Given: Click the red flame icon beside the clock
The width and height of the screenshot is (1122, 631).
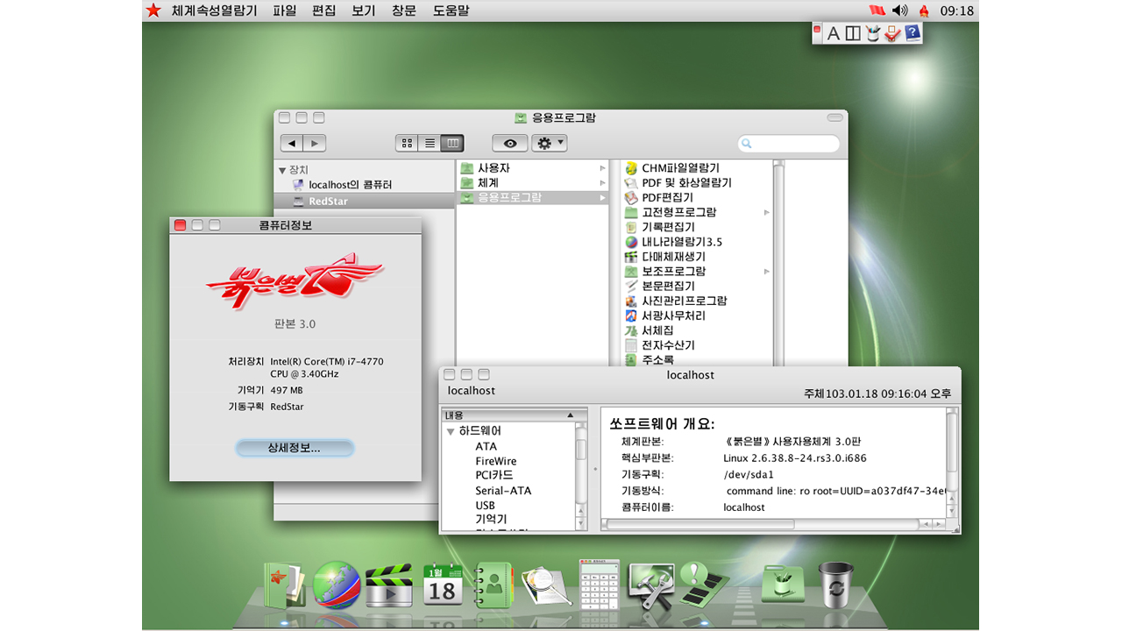Looking at the screenshot, I should tap(924, 11).
